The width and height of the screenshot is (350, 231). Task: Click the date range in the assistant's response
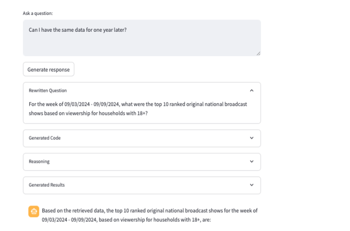pyautogui.click(x=69, y=220)
